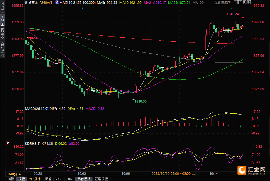Screen dimensions: 270x181
Task: Switch to the MACD template
Action: (59, 179)
